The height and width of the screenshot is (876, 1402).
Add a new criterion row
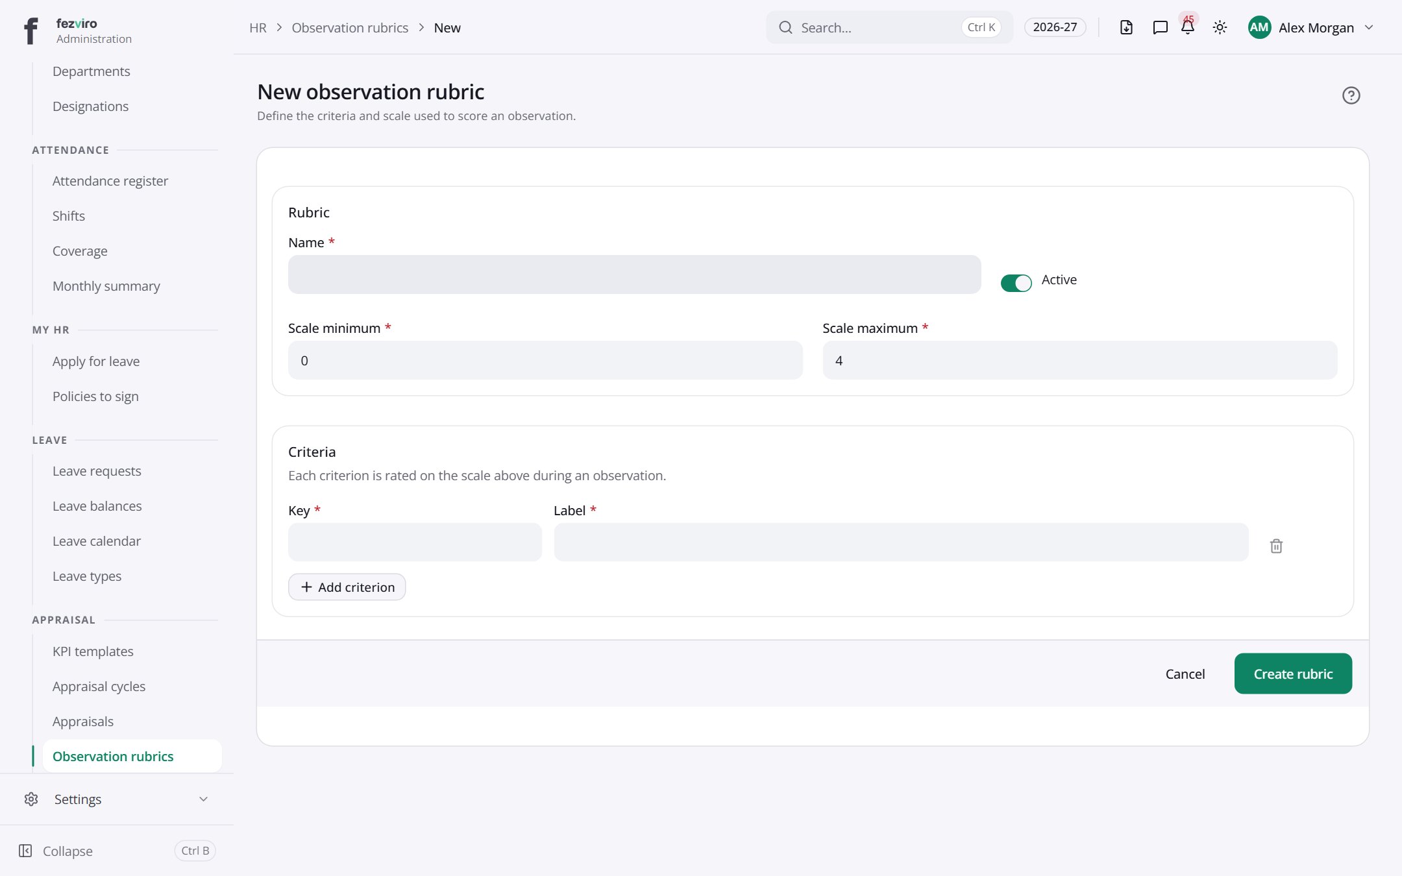click(x=347, y=587)
